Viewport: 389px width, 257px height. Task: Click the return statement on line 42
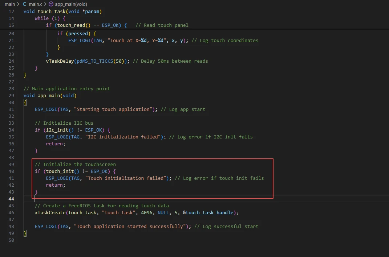pos(55,185)
